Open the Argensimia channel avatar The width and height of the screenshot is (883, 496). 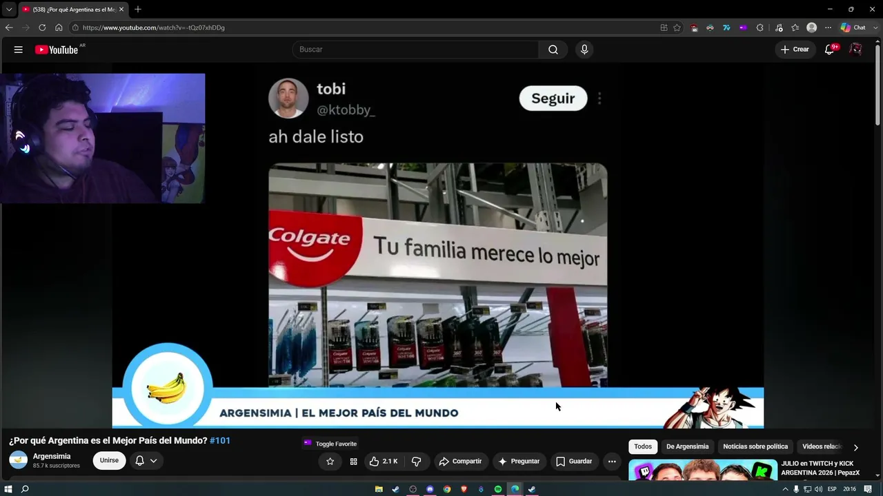(19, 460)
